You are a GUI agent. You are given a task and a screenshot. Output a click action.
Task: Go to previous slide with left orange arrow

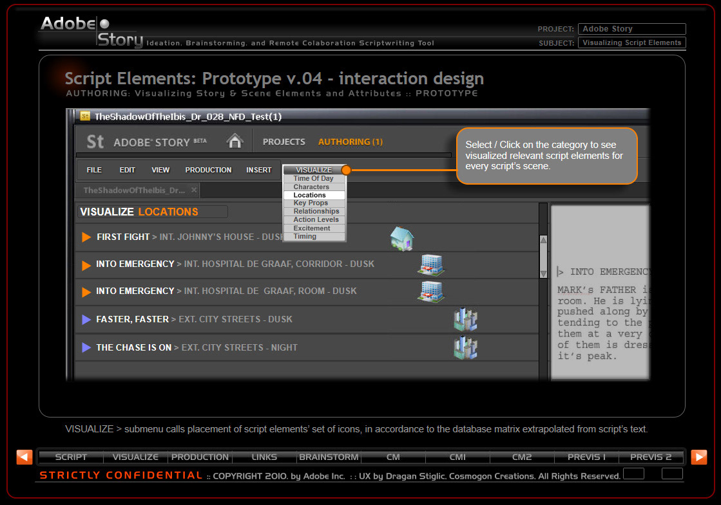pyautogui.click(x=24, y=457)
